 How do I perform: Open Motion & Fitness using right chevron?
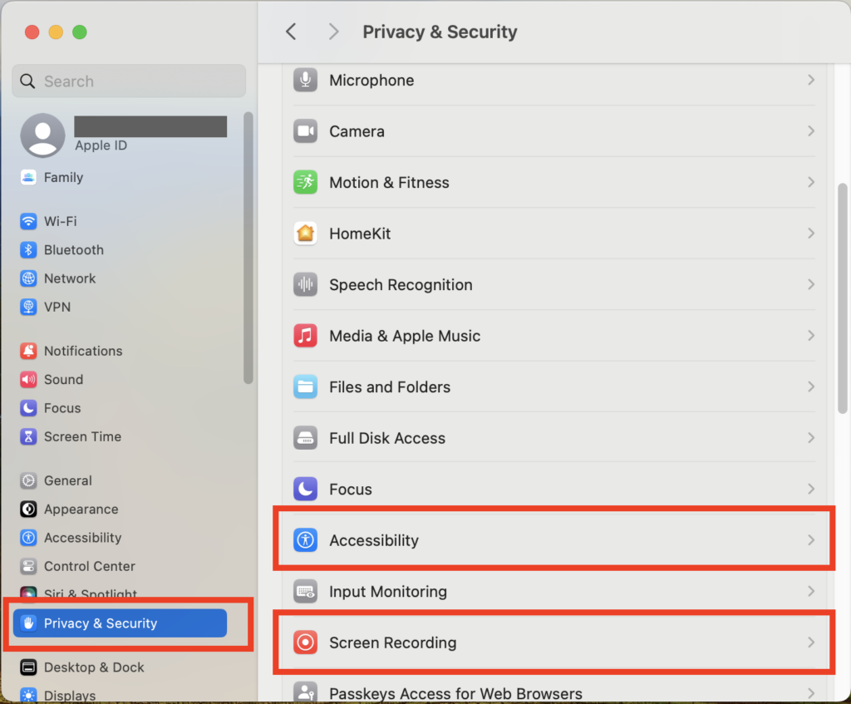click(811, 182)
